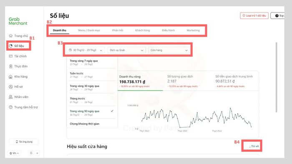Switch to the Phản hồi tab
Screen dimensions: 292x164
pyautogui.click(x=118, y=30)
